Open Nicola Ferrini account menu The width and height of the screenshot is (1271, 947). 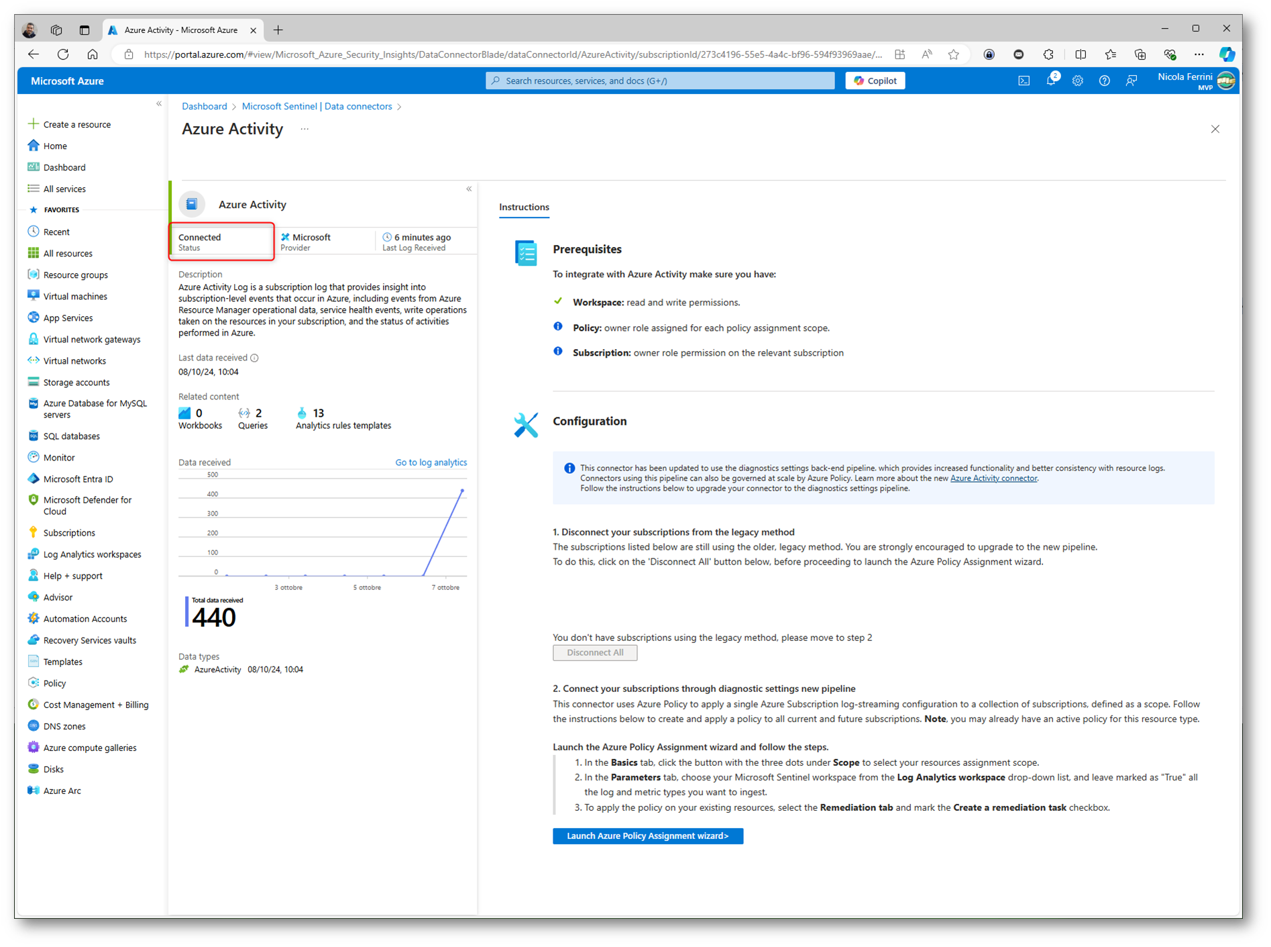click(1197, 81)
